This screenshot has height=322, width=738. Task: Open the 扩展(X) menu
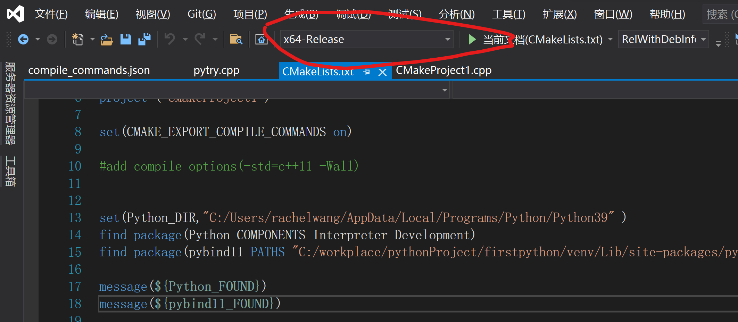tap(560, 14)
